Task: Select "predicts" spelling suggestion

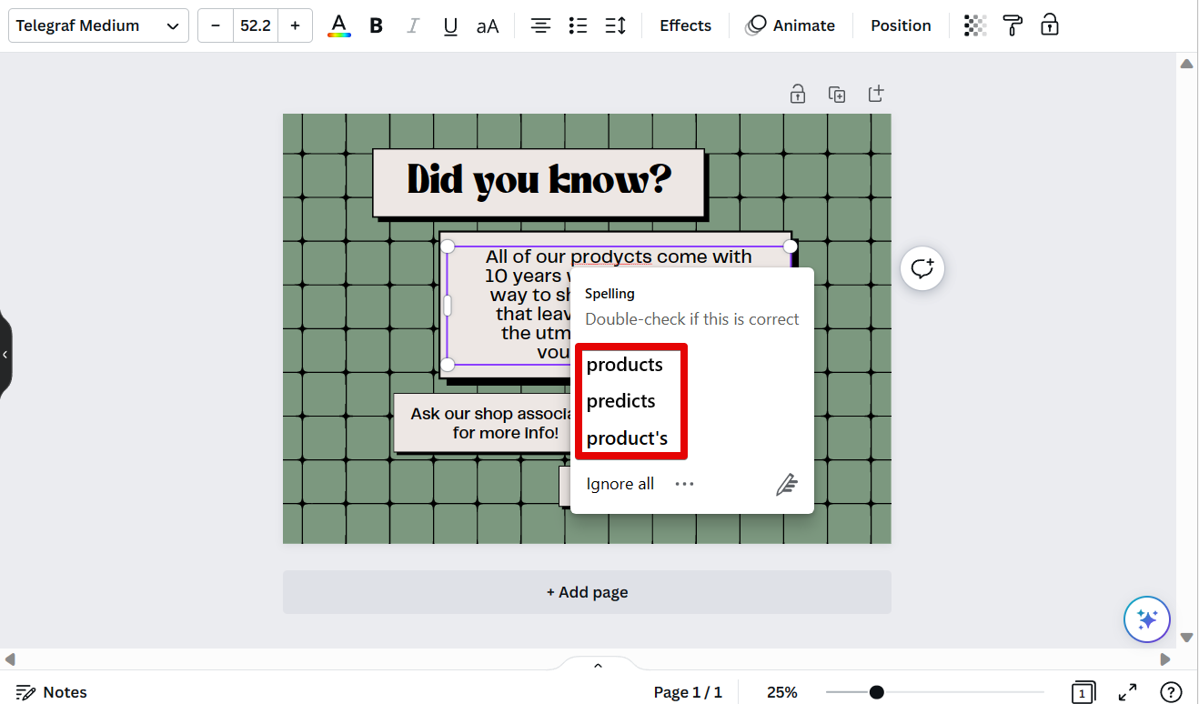Action: [621, 401]
